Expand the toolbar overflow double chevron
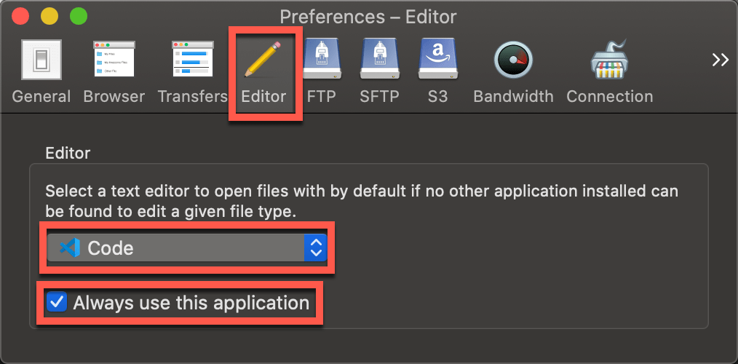 pos(720,60)
